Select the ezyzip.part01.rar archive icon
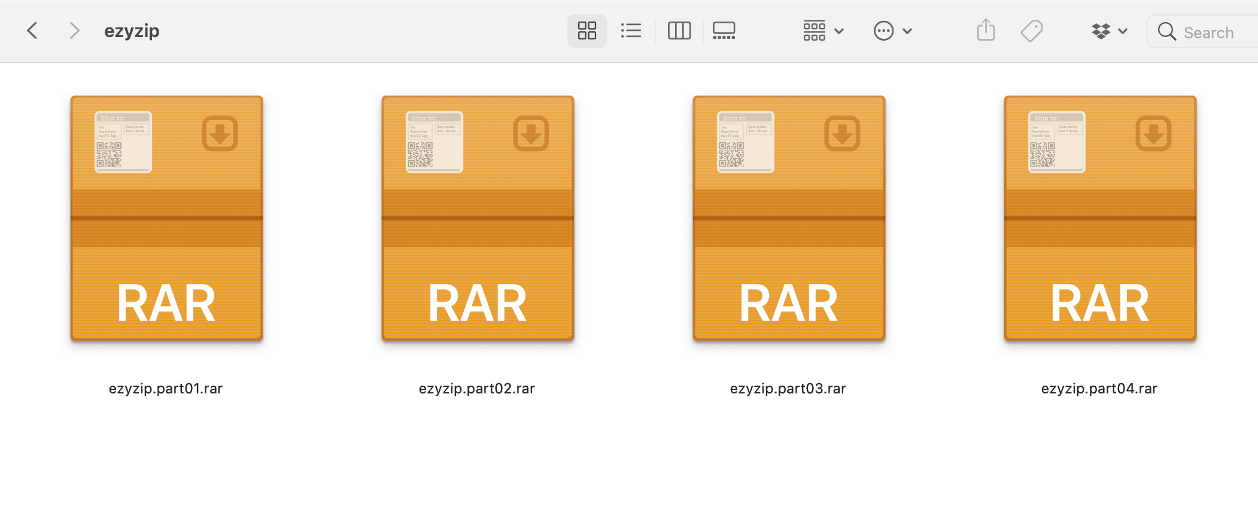The width and height of the screenshot is (1258, 513). (166, 218)
